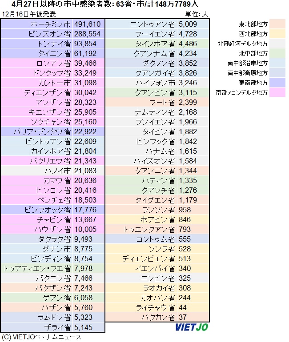Click the 北部紅河デルタ地方 legend swatch
Viewport: 289px width, 342px height.
(x=277, y=44)
